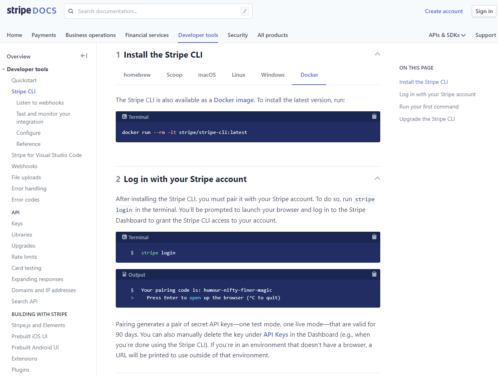Open the Support link

(486, 35)
